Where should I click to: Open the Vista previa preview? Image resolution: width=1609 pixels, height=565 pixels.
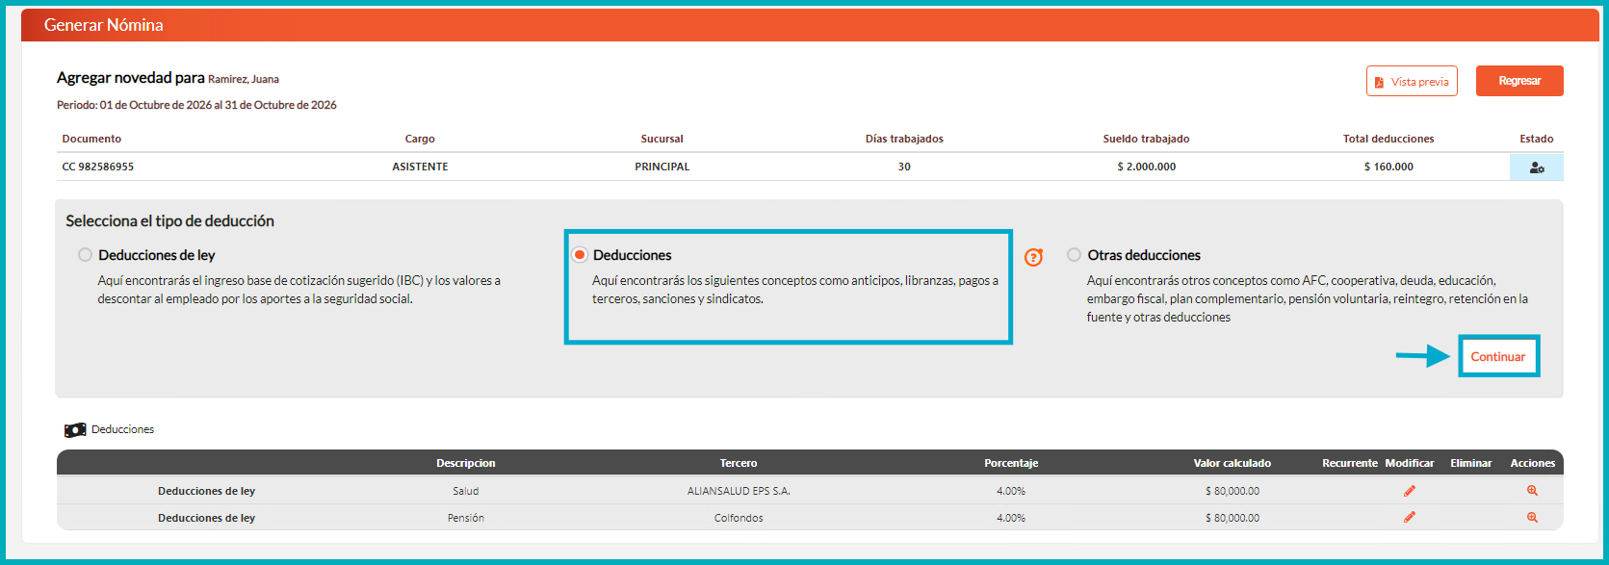click(1412, 81)
